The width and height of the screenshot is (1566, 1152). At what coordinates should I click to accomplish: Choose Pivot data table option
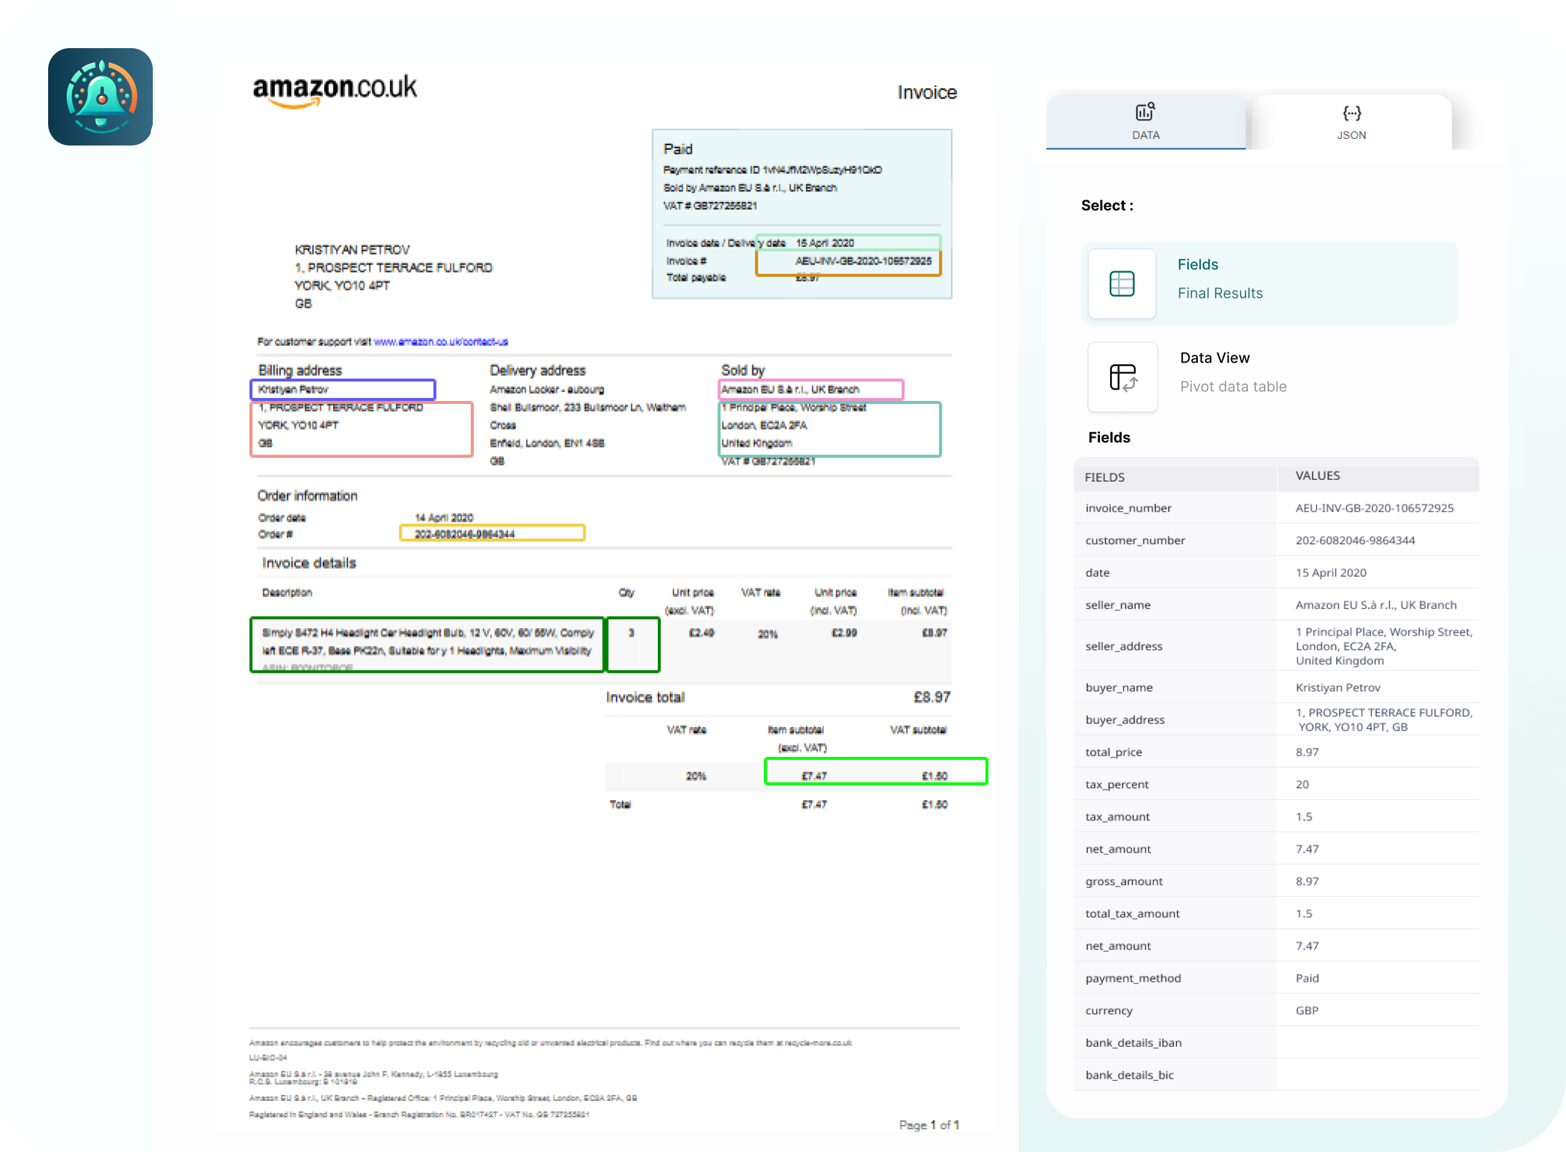click(x=1233, y=387)
